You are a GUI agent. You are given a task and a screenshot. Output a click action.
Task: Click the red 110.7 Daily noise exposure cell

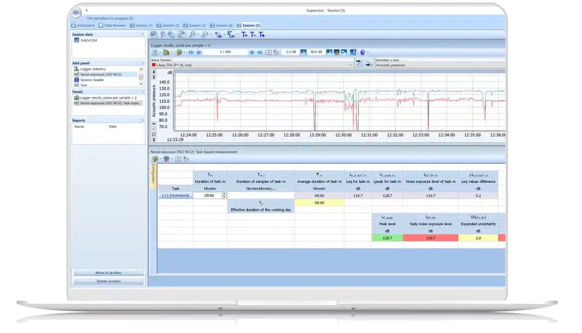(x=430, y=238)
